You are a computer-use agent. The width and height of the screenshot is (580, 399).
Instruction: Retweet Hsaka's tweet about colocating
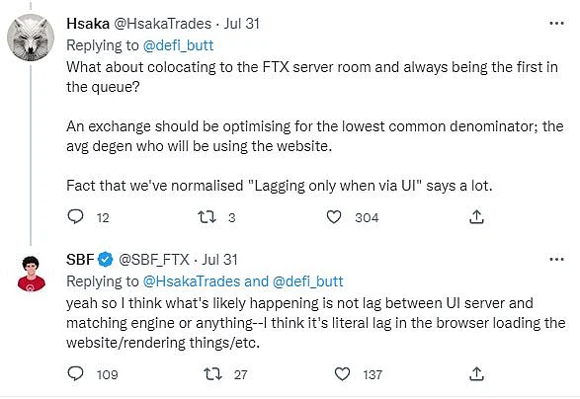pyautogui.click(x=207, y=217)
